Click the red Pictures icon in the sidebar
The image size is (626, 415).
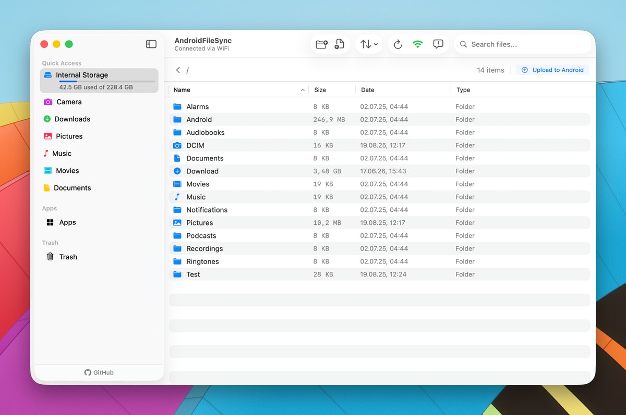(x=48, y=136)
